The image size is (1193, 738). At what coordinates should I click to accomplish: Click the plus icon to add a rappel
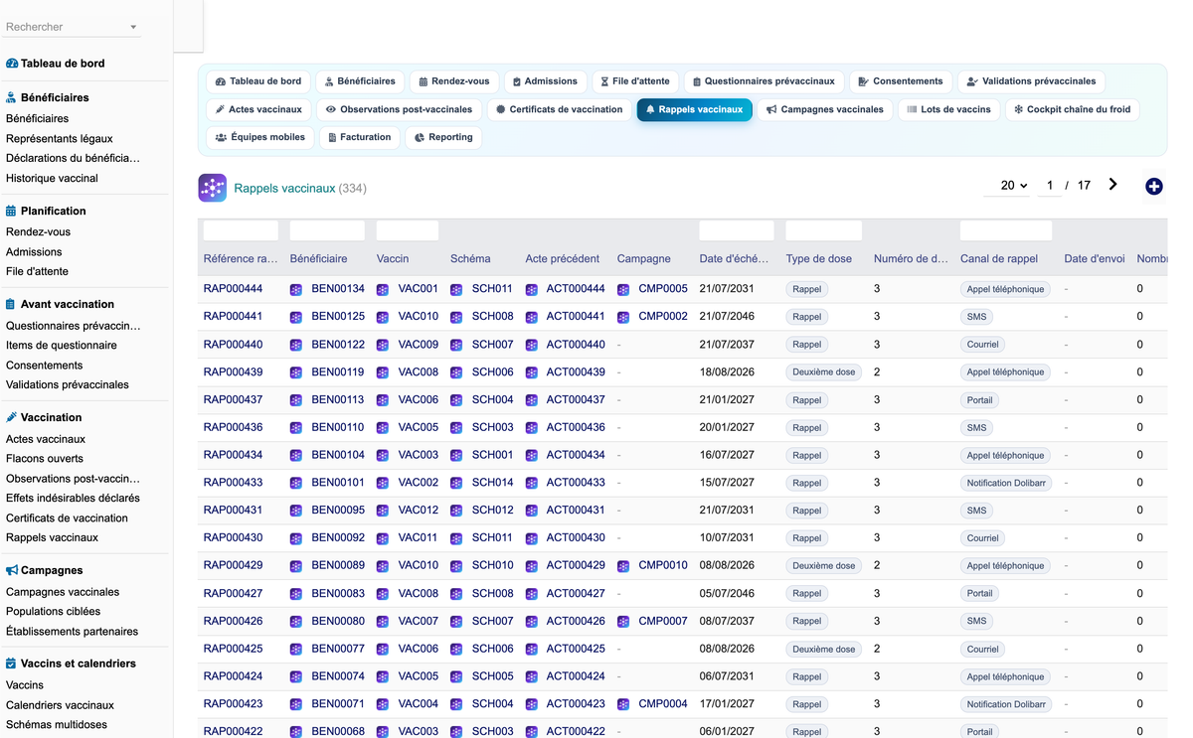click(x=1153, y=186)
